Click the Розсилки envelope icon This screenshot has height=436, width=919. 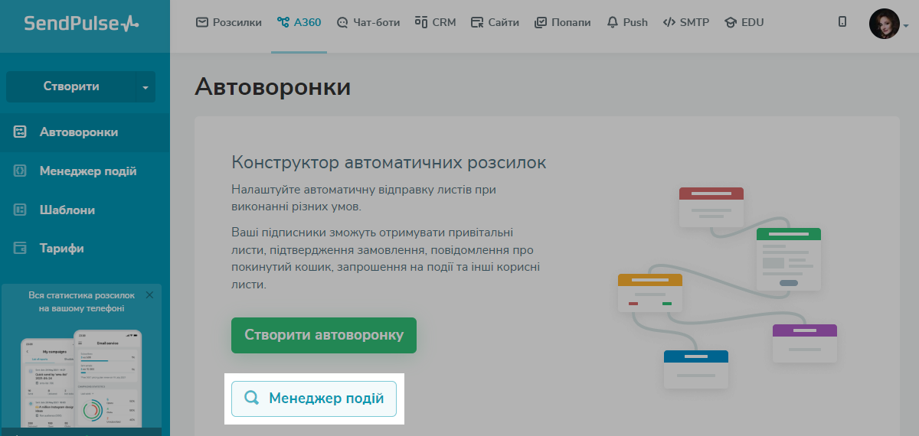coord(202,22)
